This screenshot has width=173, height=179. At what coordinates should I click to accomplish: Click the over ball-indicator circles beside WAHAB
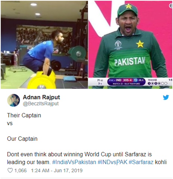pos(157,84)
